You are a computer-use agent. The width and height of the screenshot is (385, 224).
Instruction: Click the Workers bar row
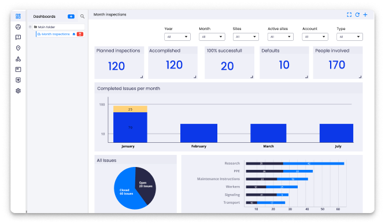point(272,187)
